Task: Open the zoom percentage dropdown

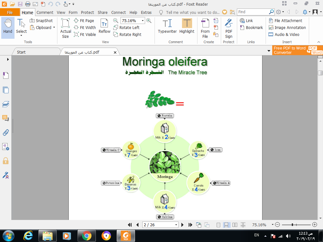Action: [143, 21]
